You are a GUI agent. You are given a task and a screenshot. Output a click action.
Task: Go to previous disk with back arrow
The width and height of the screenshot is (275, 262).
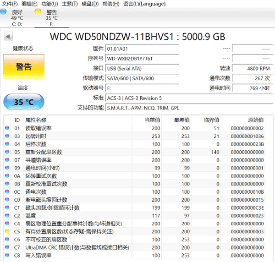(x=8, y=37)
